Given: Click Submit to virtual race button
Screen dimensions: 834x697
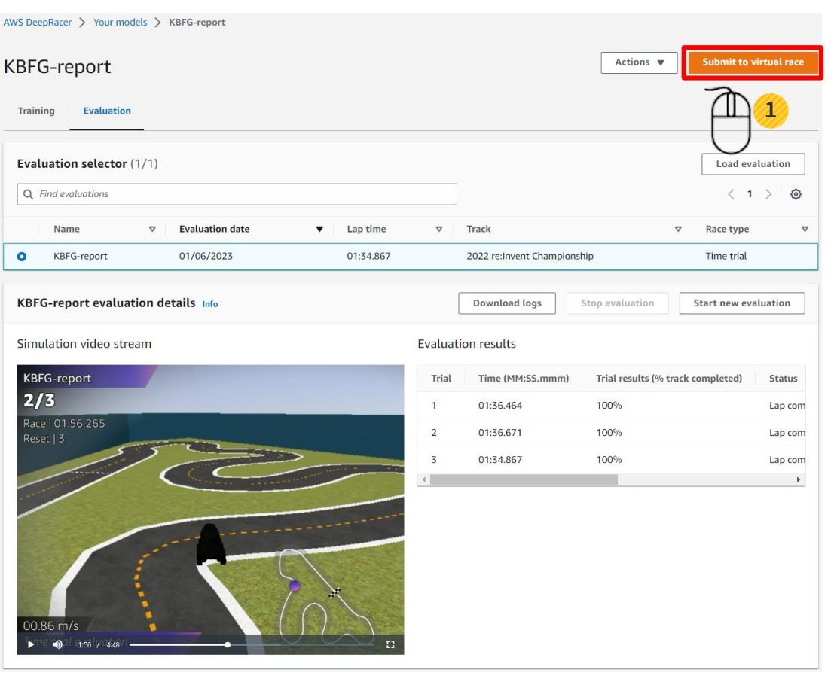Looking at the screenshot, I should point(752,62).
